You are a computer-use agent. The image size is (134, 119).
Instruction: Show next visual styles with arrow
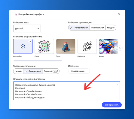point(120,48)
